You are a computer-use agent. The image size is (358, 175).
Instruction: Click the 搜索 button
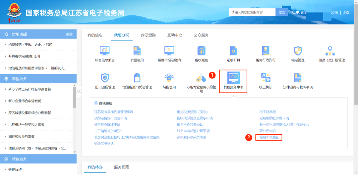click(281, 12)
